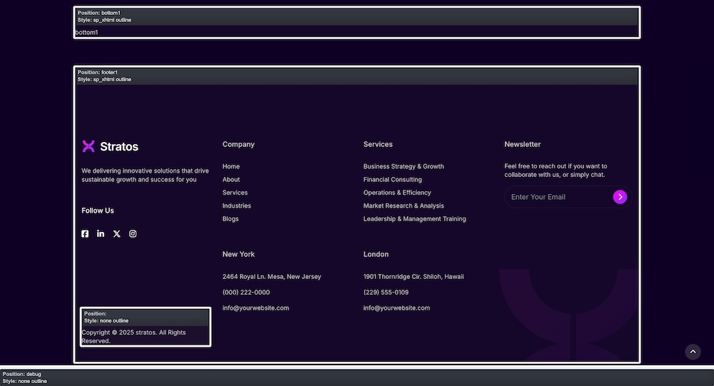Click the scroll-to-top arrow button
The width and height of the screenshot is (714, 386).
693,352
